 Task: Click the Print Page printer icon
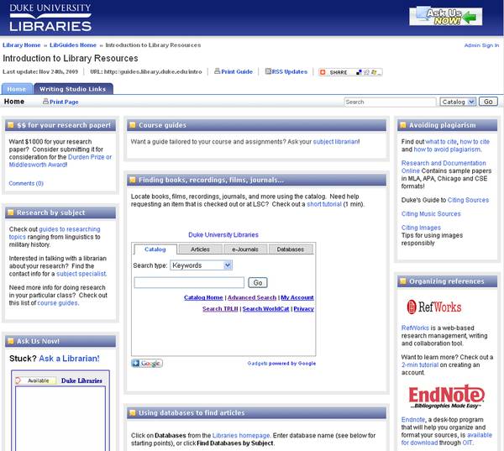[46, 102]
